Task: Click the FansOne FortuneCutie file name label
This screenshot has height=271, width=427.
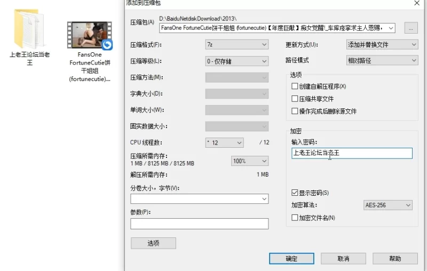Action: (90, 67)
